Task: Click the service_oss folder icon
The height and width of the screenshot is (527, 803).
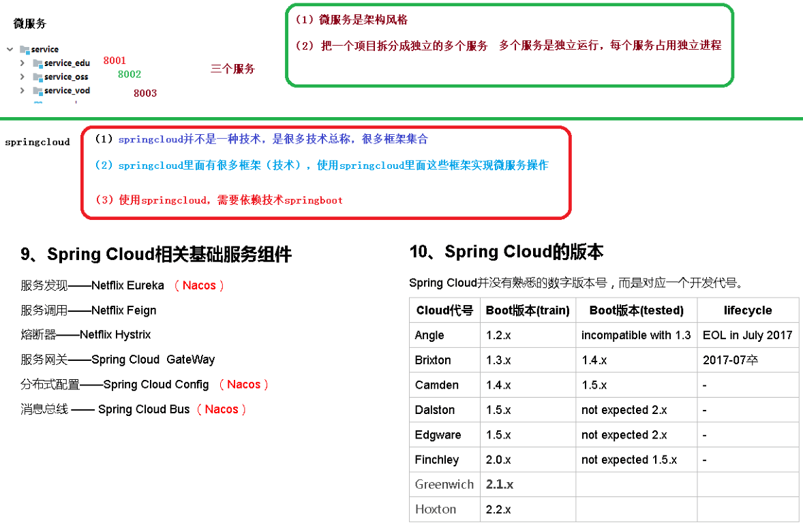Action: tap(37, 77)
